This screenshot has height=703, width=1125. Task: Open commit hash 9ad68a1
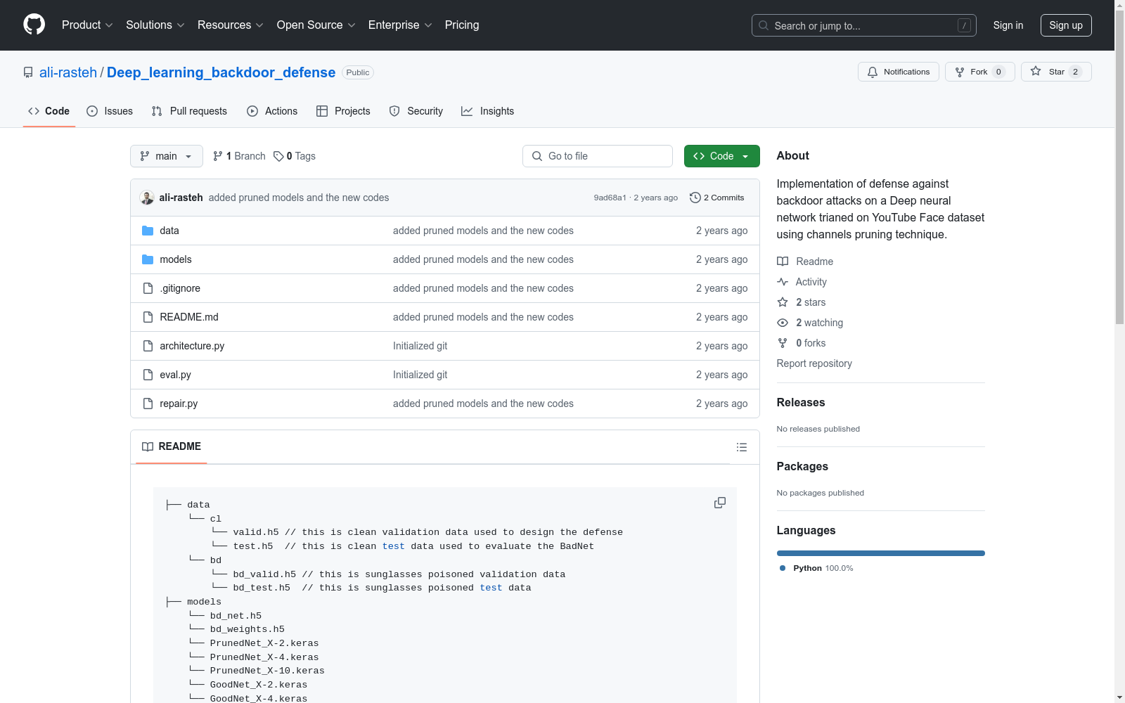click(x=610, y=198)
